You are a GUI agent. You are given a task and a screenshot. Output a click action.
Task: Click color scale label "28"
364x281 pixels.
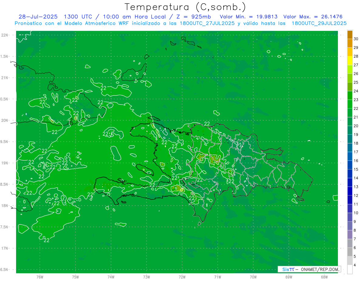pos(356,56)
